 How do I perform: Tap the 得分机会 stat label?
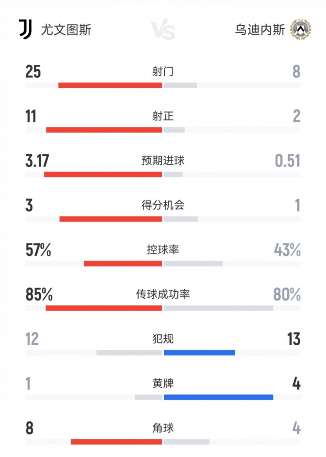point(163,205)
